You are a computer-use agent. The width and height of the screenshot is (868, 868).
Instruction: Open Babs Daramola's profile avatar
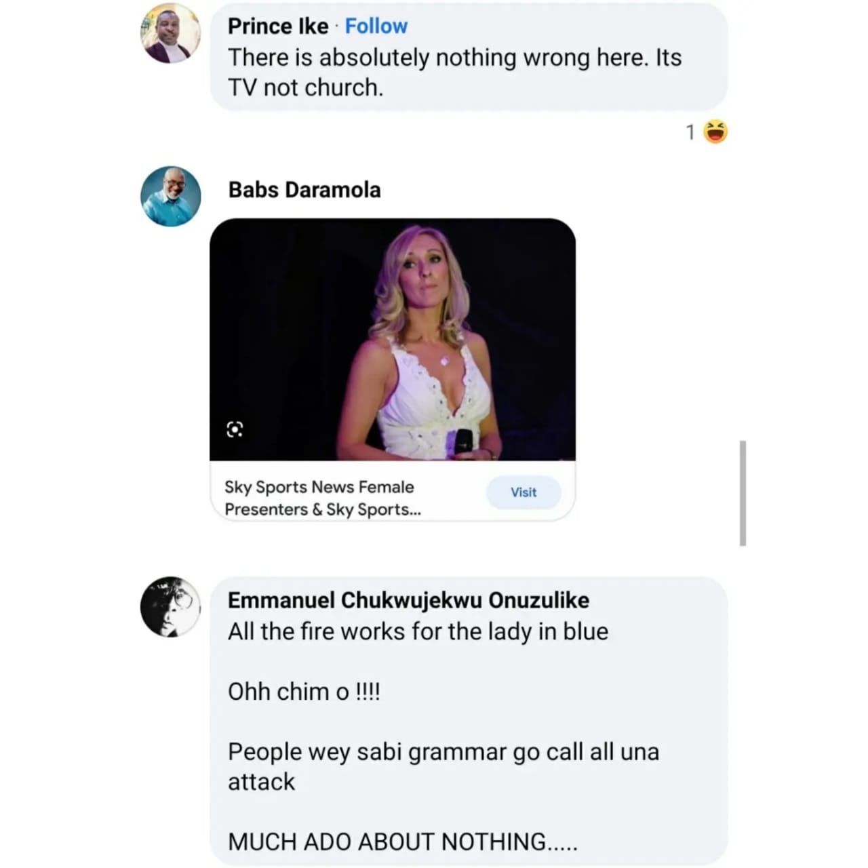[x=170, y=196]
